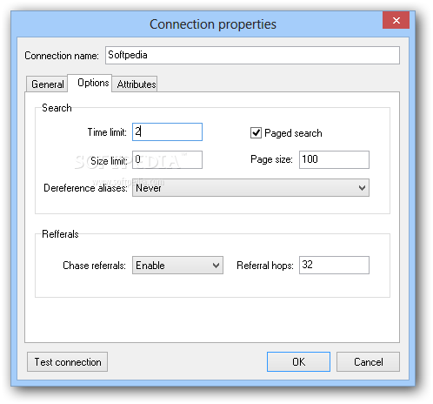Click the Size limit field
This screenshot has width=433, height=404.
[x=167, y=159]
